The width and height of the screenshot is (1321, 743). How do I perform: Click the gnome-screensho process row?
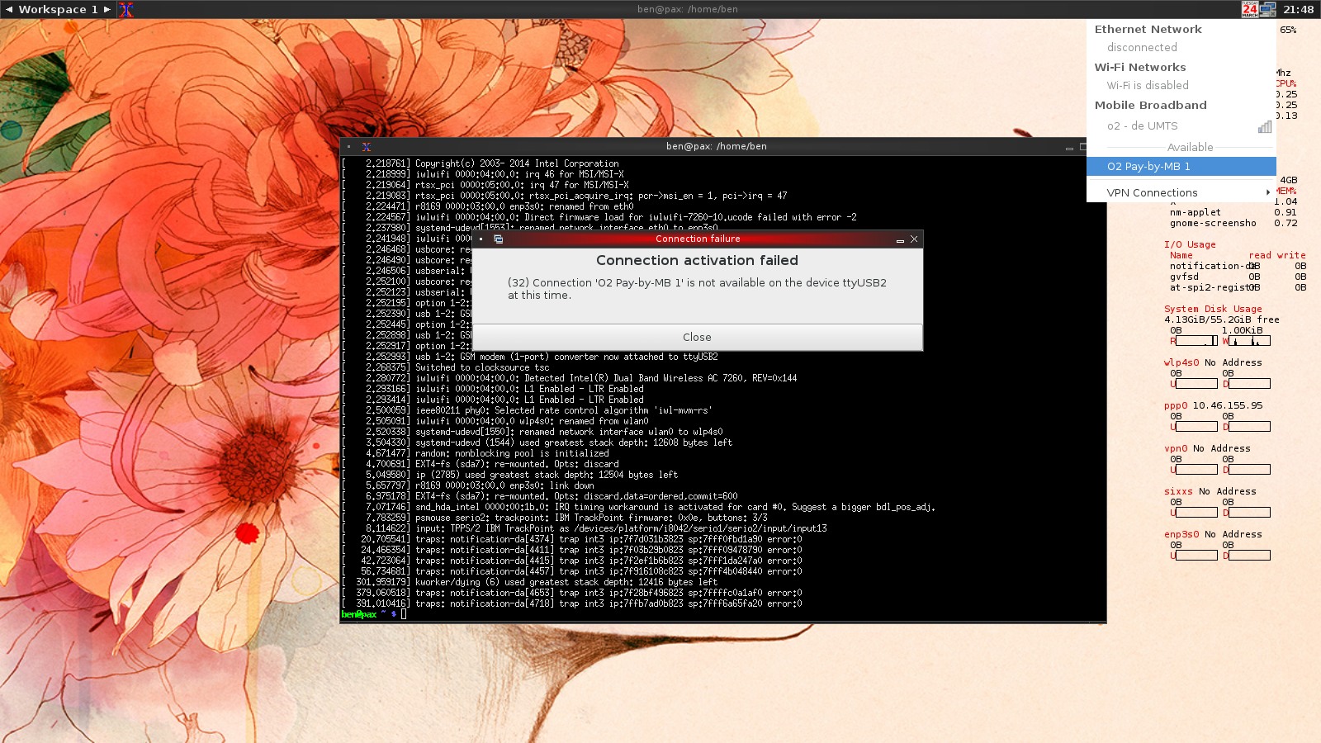(1233, 223)
